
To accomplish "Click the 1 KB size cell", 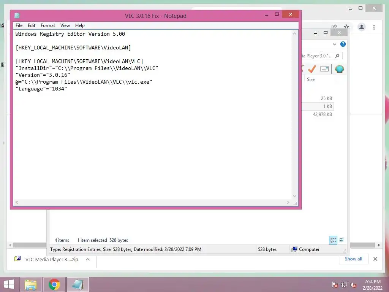I will click(x=327, y=106).
